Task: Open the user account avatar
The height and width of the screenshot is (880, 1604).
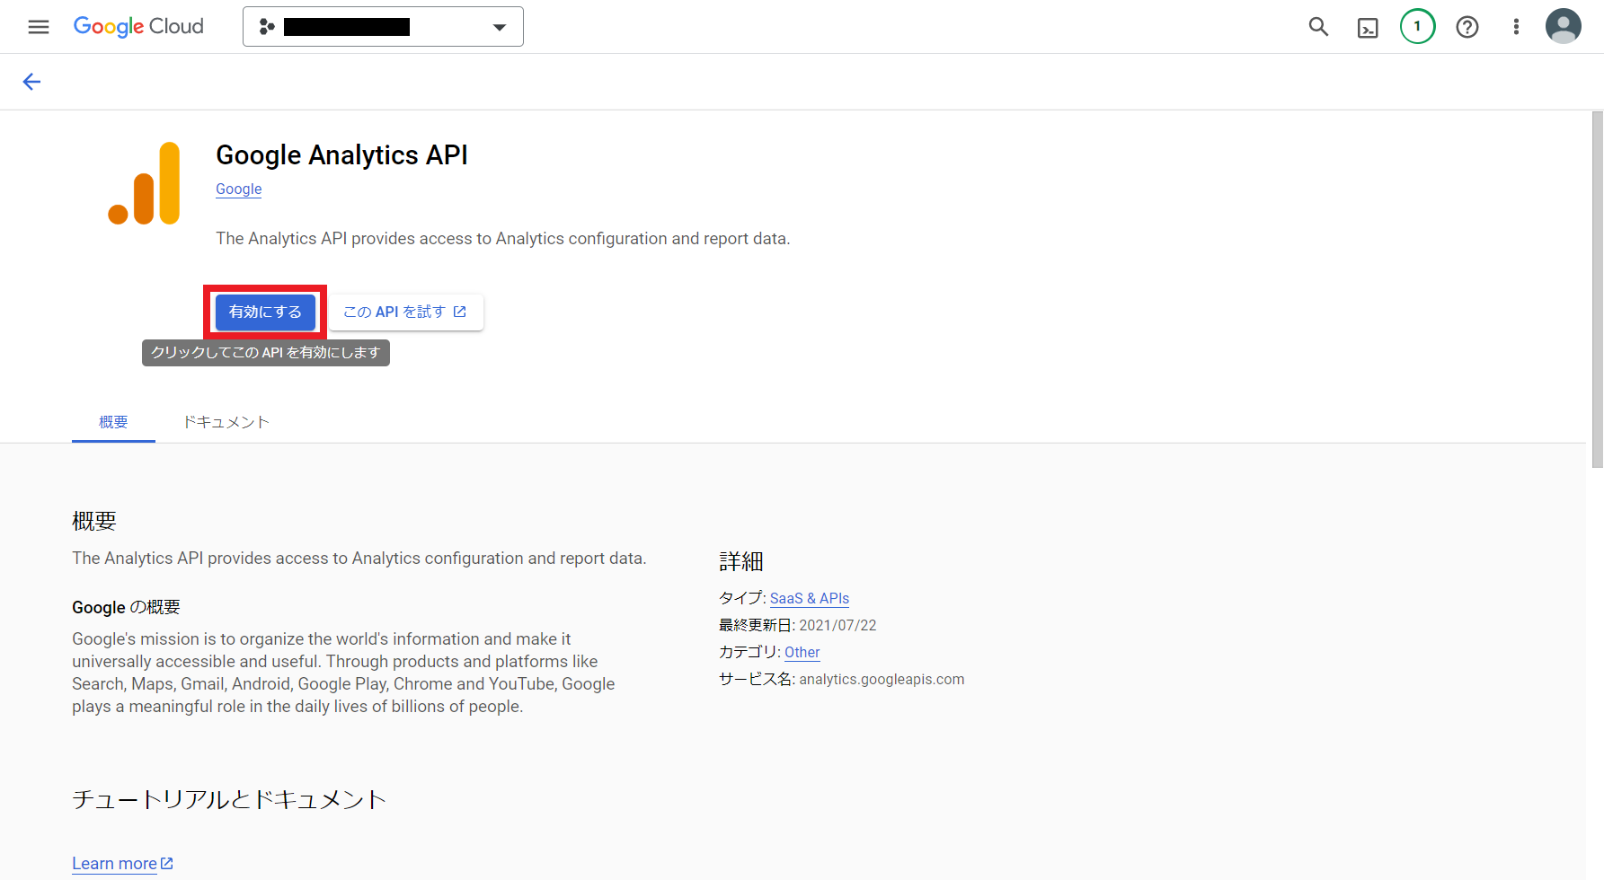Action: point(1564,26)
